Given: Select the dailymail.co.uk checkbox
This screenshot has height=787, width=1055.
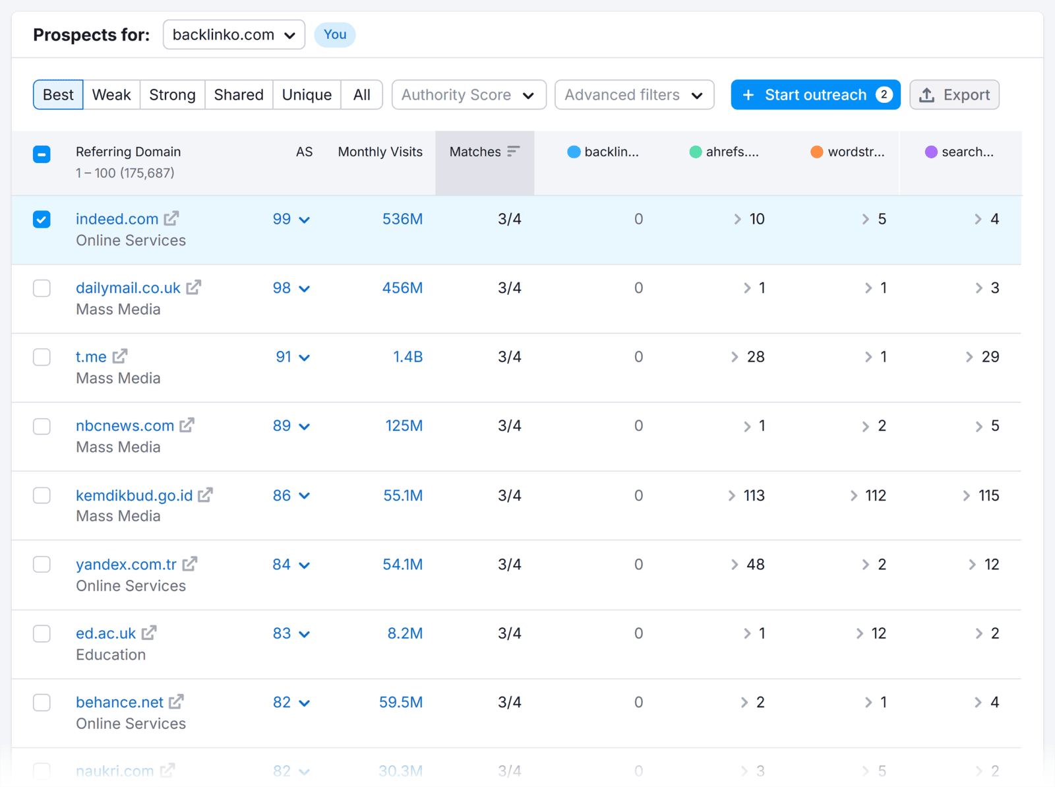Looking at the screenshot, I should pyautogui.click(x=42, y=288).
